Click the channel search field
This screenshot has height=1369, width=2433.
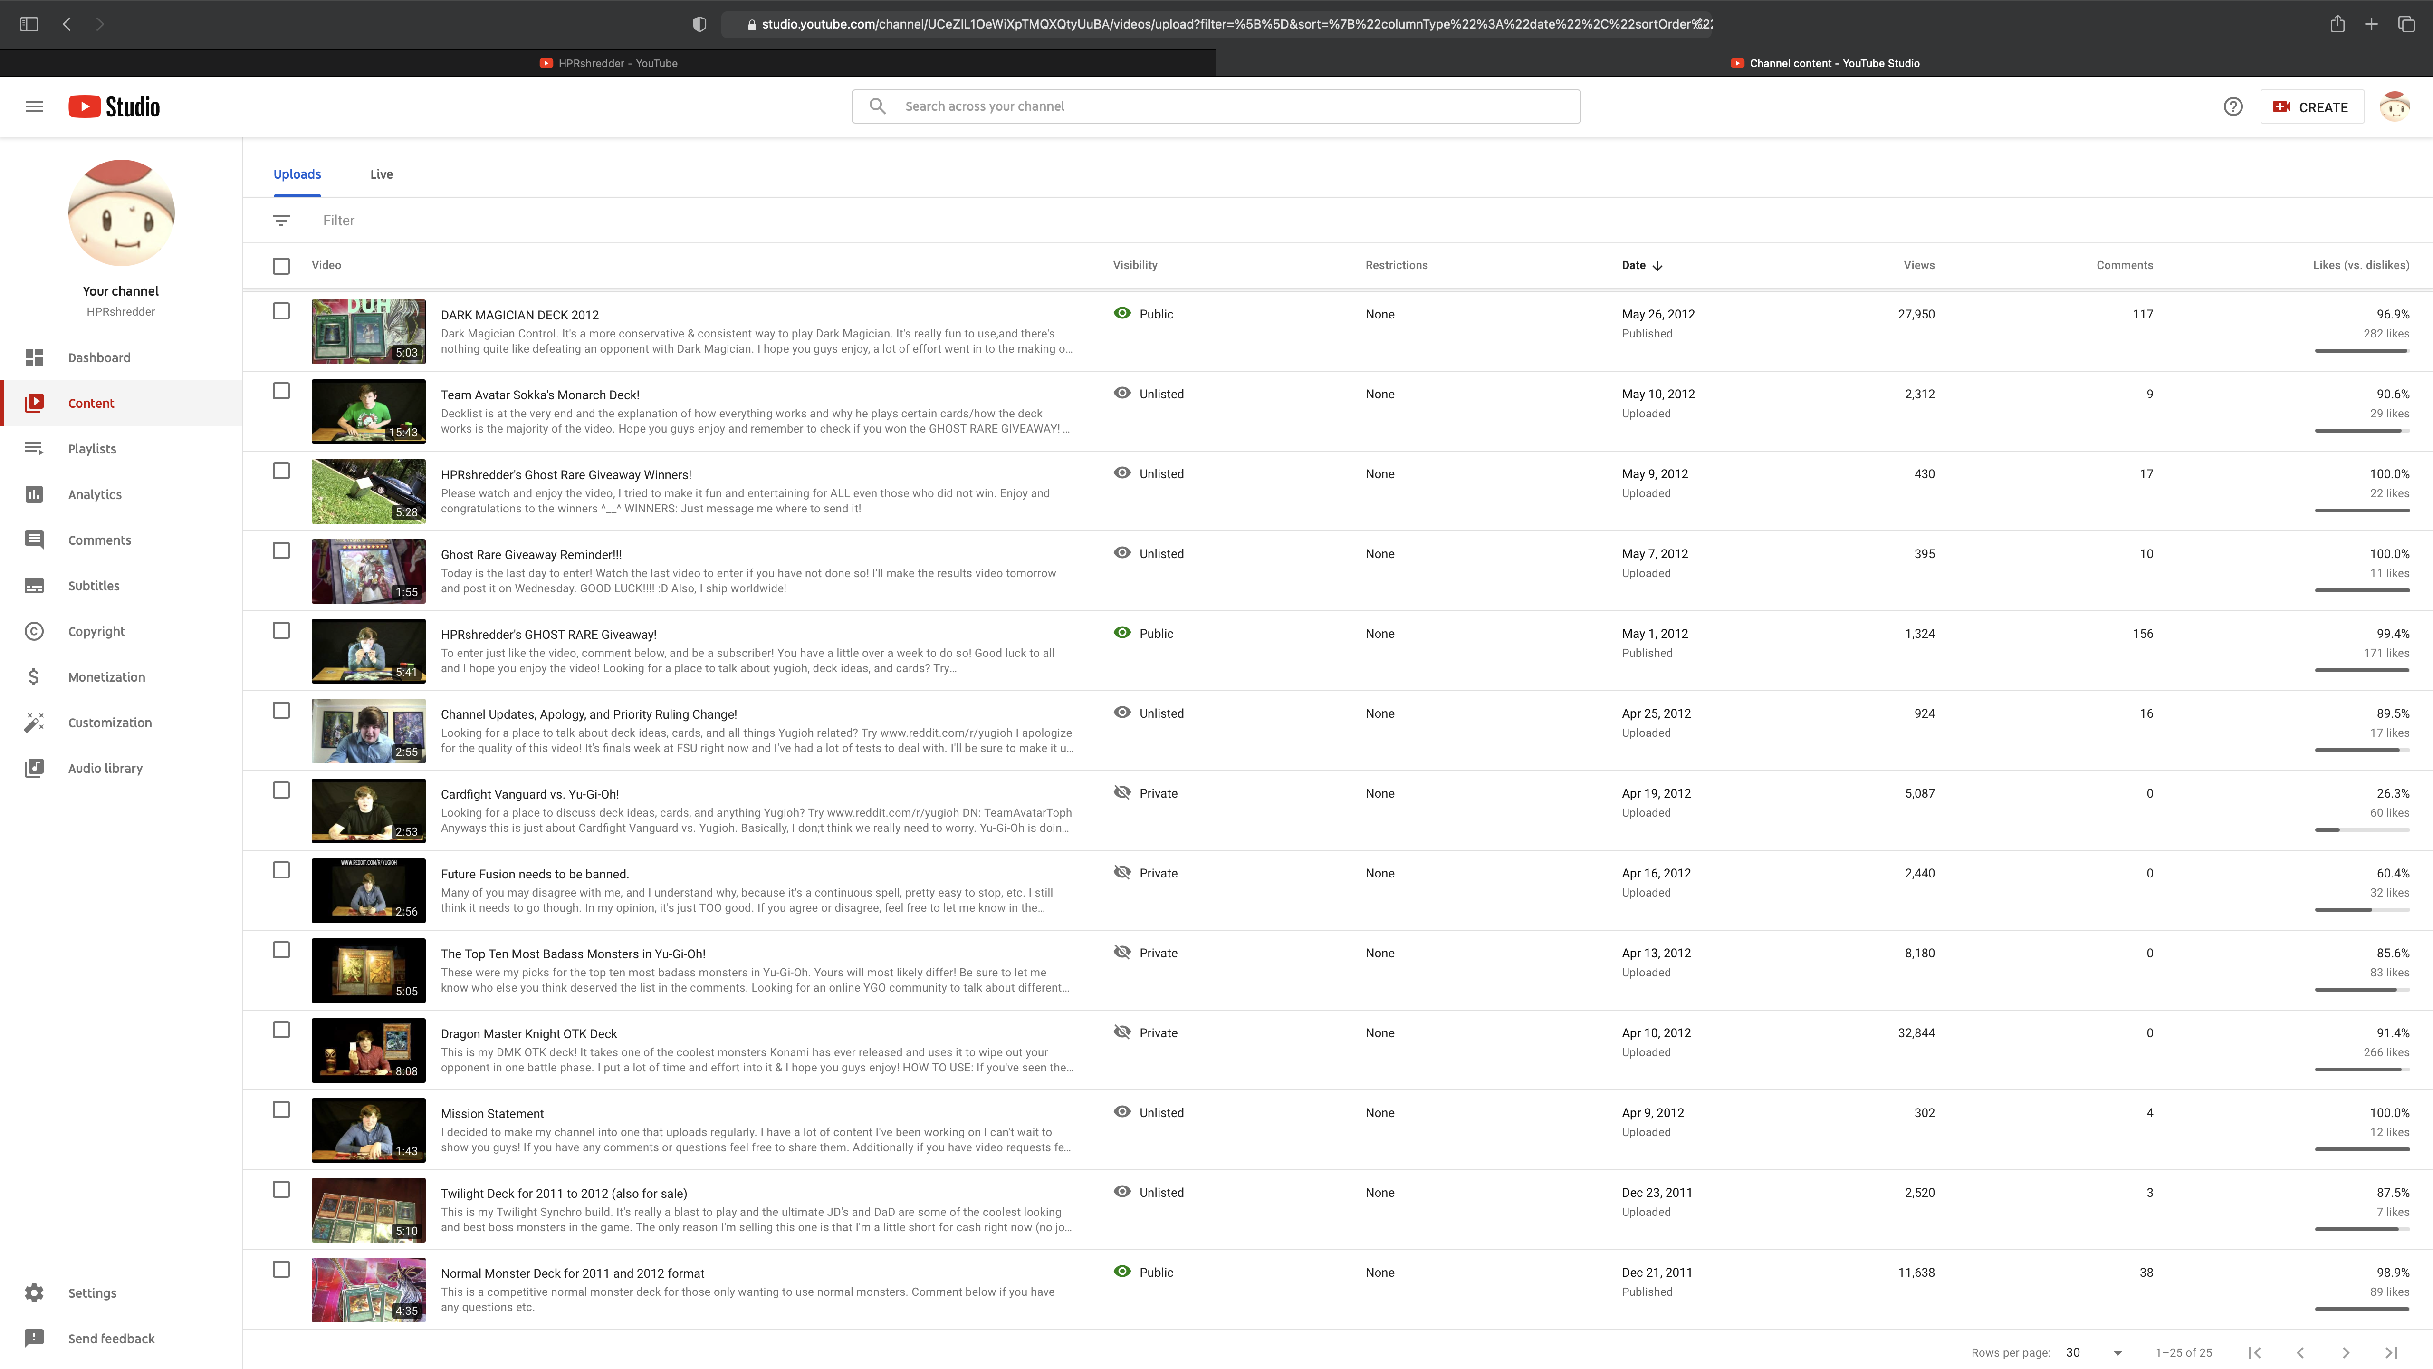1228,107
